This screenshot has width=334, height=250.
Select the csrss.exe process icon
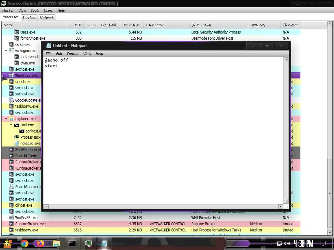[11, 44]
